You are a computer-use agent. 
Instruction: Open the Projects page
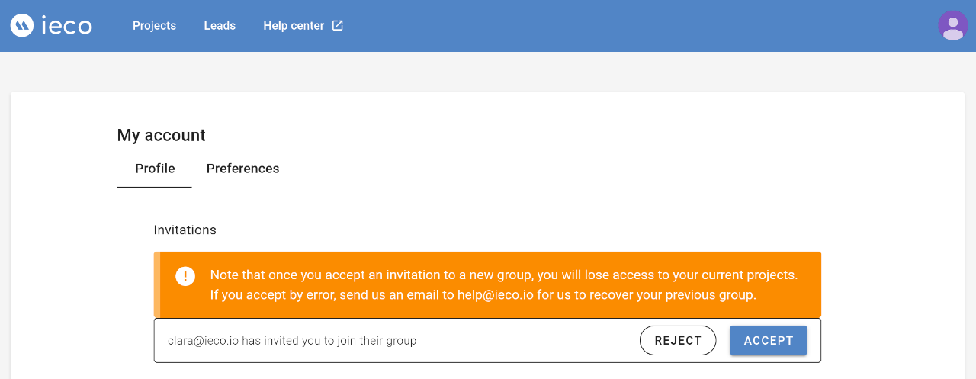click(x=154, y=26)
